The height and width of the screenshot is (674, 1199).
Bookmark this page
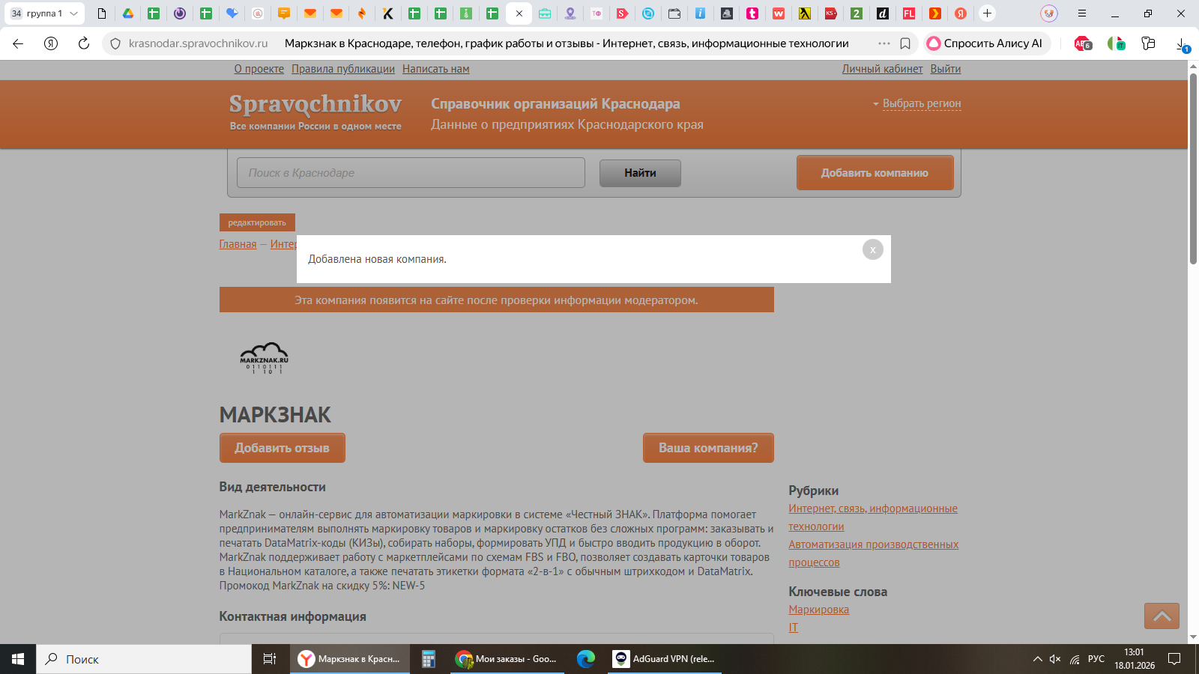905,43
